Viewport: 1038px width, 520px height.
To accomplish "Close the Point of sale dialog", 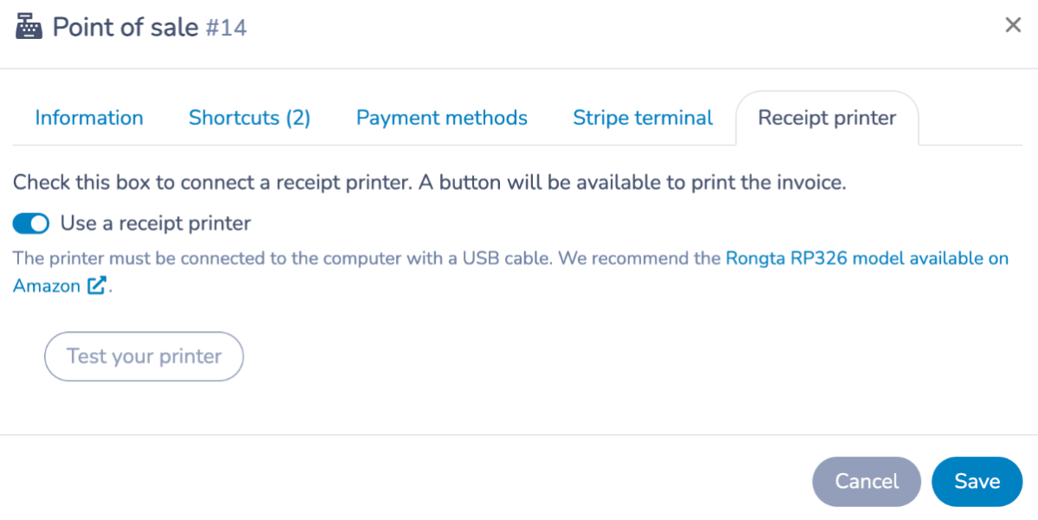I will click(x=1013, y=25).
